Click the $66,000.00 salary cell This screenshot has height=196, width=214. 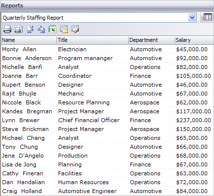(194, 147)
